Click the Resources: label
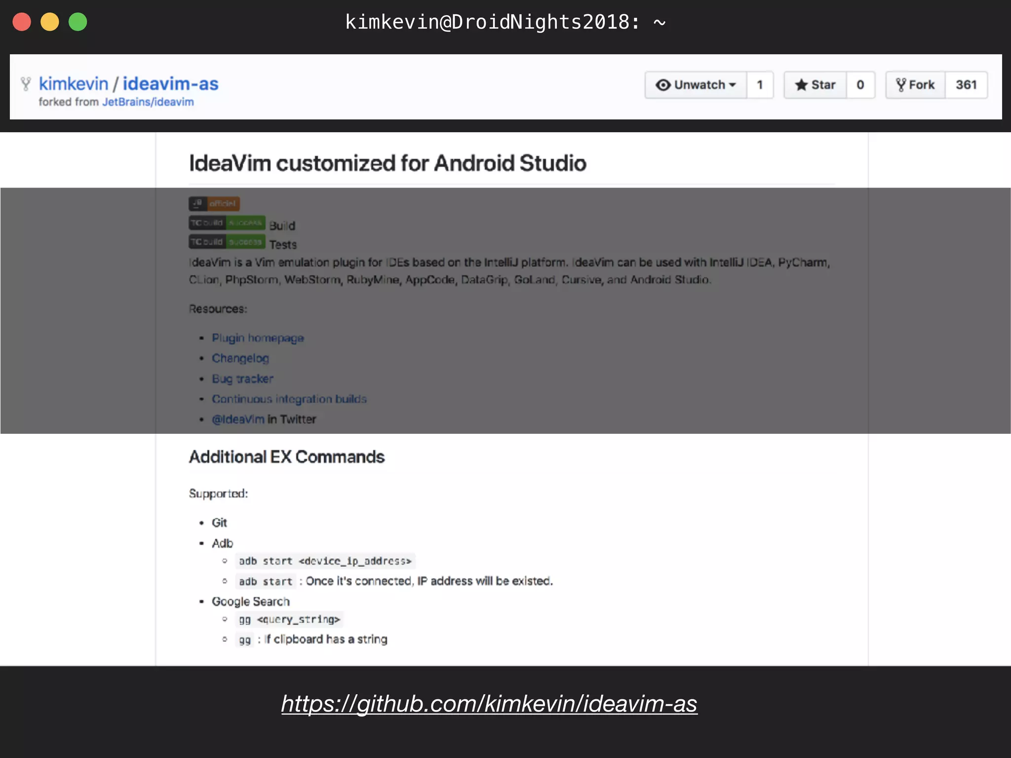 [218, 309]
